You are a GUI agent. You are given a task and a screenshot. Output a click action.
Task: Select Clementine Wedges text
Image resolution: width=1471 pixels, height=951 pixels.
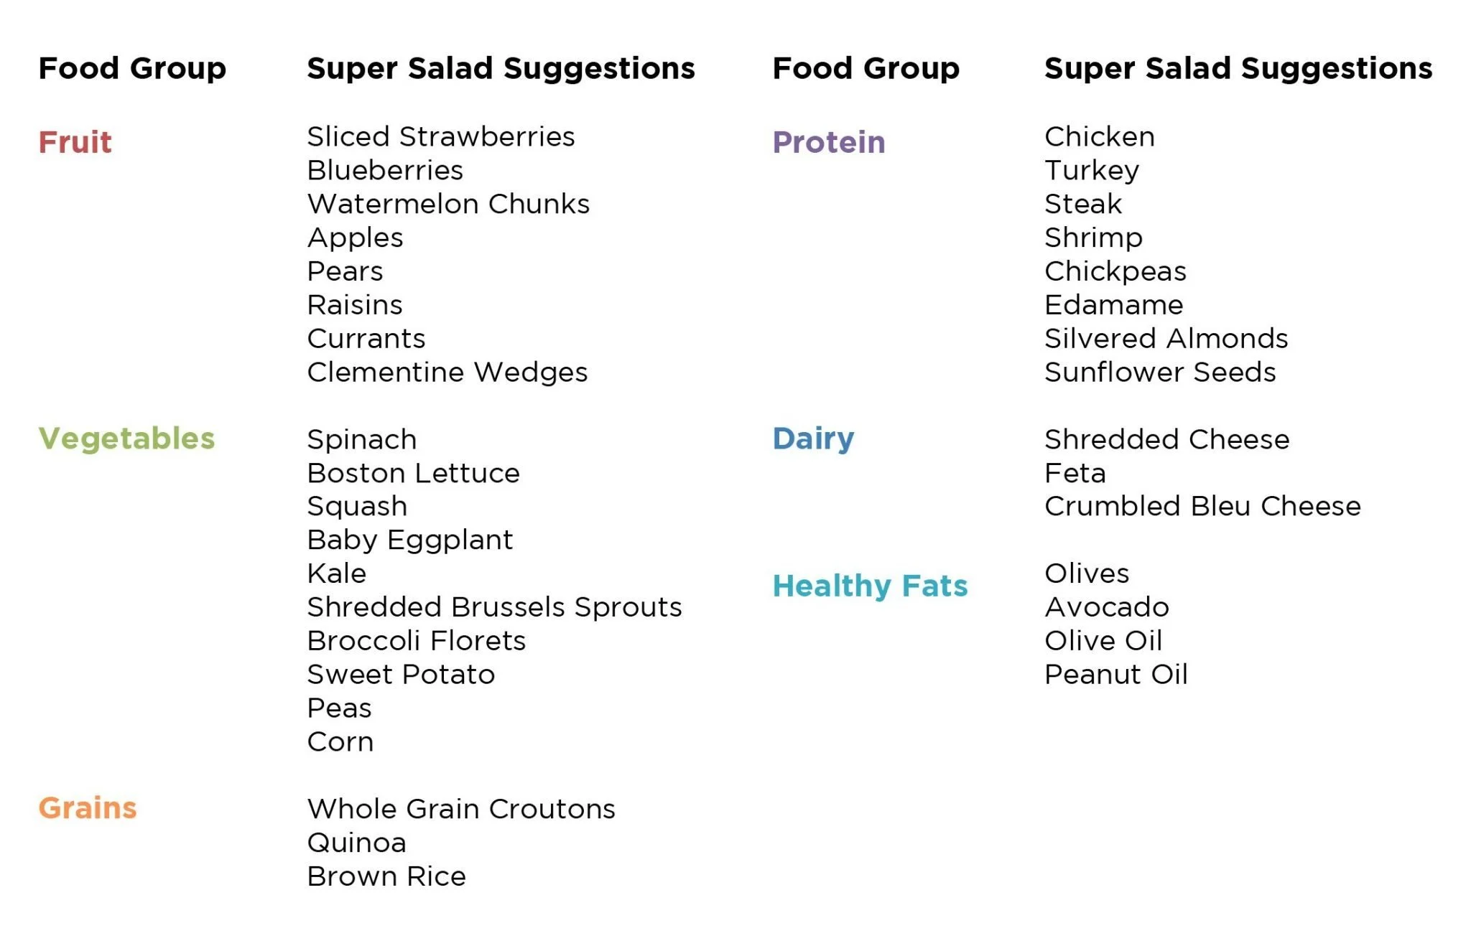[447, 373]
